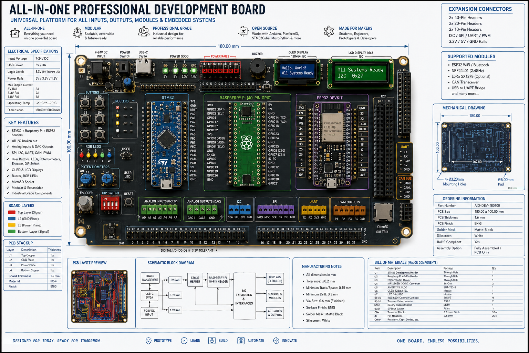Click tactile button B4
The height and width of the screenshot is (353, 529).
pos(100,119)
